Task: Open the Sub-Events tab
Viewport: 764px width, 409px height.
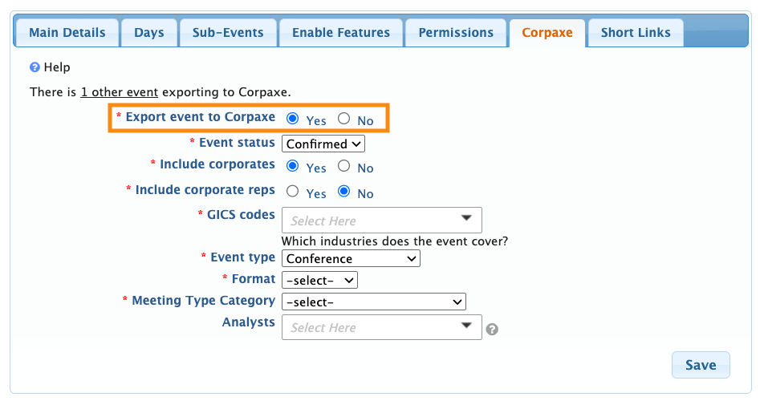Action: 228,33
